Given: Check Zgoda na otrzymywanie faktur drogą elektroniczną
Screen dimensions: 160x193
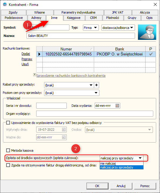Looking at the screenshot, I should [8, 165].
